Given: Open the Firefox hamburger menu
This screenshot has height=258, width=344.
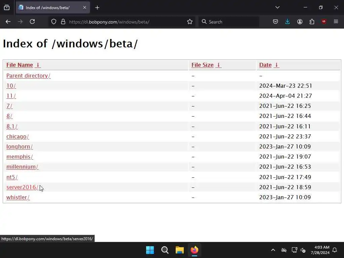Looking at the screenshot, I should click(336, 21).
